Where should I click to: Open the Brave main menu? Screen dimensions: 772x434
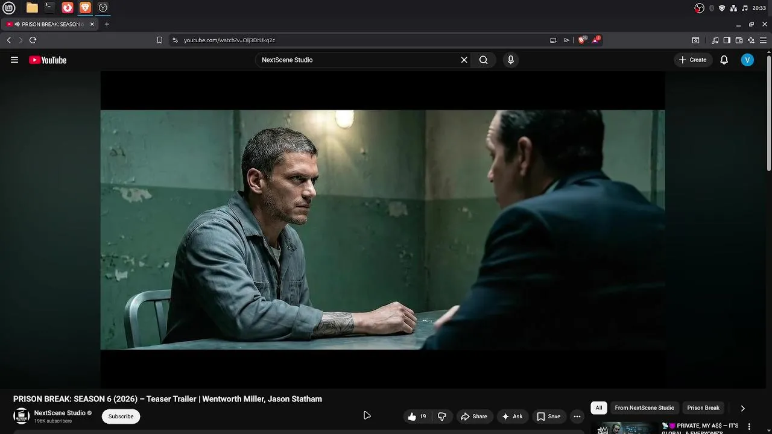click(764, 40)
